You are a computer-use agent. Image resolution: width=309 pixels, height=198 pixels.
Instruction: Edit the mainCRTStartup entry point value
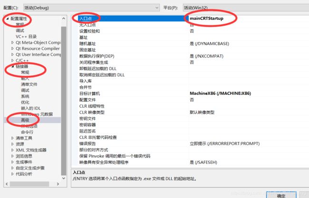249,18
